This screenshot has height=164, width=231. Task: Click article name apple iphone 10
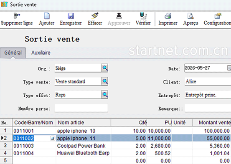click(84, 131)
